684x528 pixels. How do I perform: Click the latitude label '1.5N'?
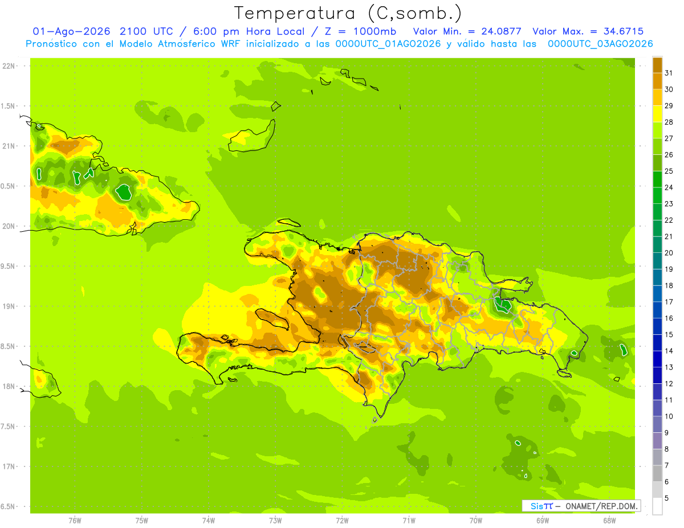pos(8,106)
